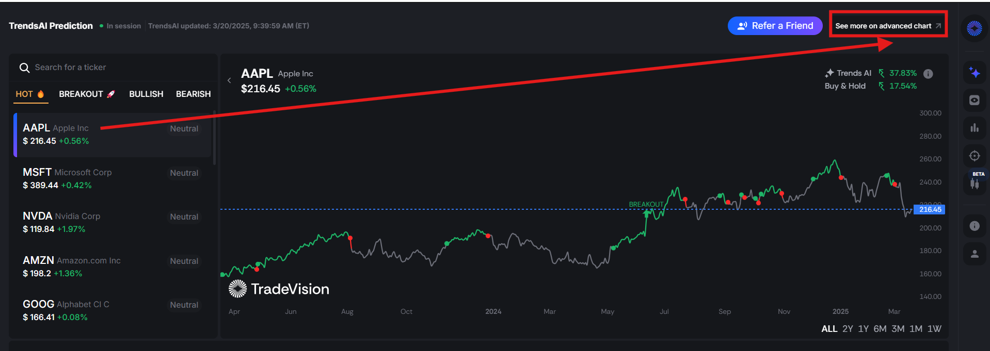990x351 pixels.
Task: Open the BETA candlestick icon
Action: tap(975, 183)
